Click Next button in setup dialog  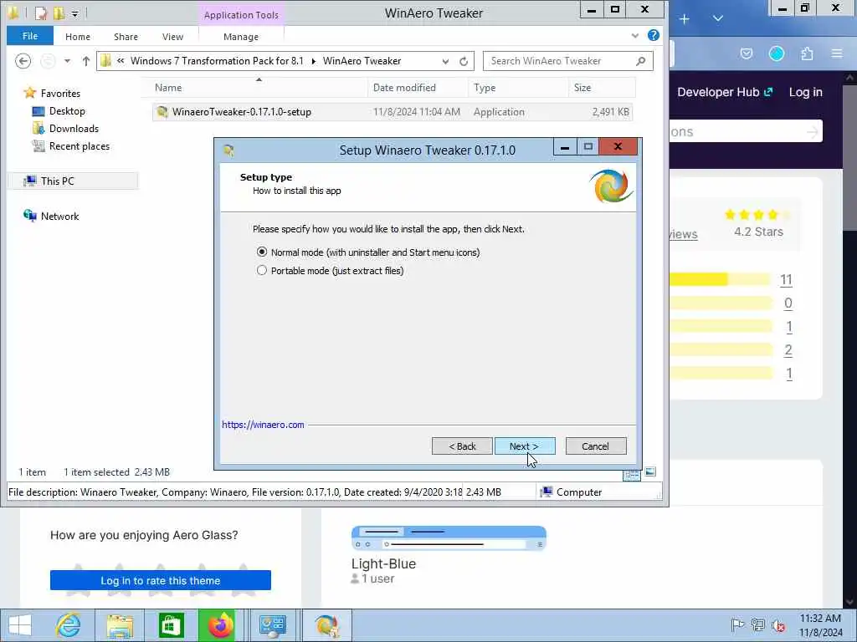click(x=525, y=446)
